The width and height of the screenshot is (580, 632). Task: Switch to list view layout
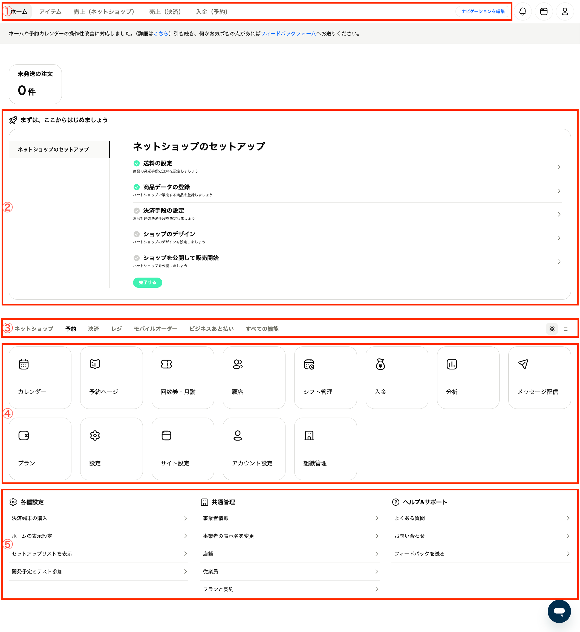pyautogui.click(x=565, y=329)
